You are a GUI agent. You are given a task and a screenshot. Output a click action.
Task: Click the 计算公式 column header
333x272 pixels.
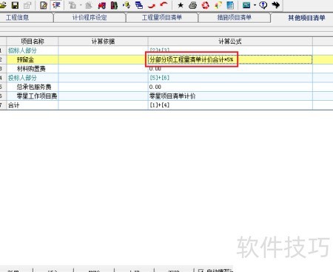point(230,42)
